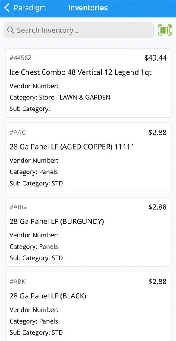Select the $49.44 price
Viewport: 176px width, 341px height.
156,58
